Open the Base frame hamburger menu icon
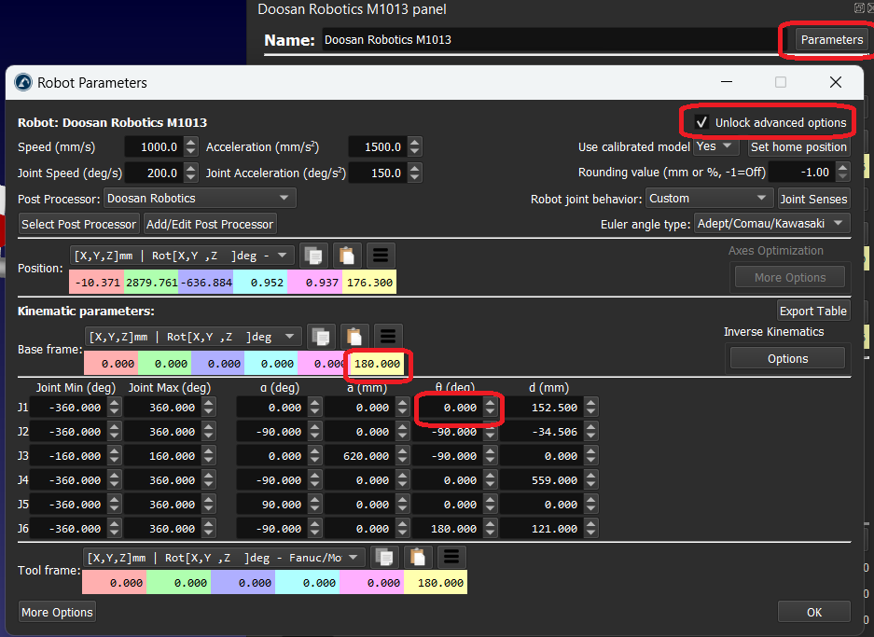Image resolution: width=874 pixels, height=637 pixels. click(388, 337)
